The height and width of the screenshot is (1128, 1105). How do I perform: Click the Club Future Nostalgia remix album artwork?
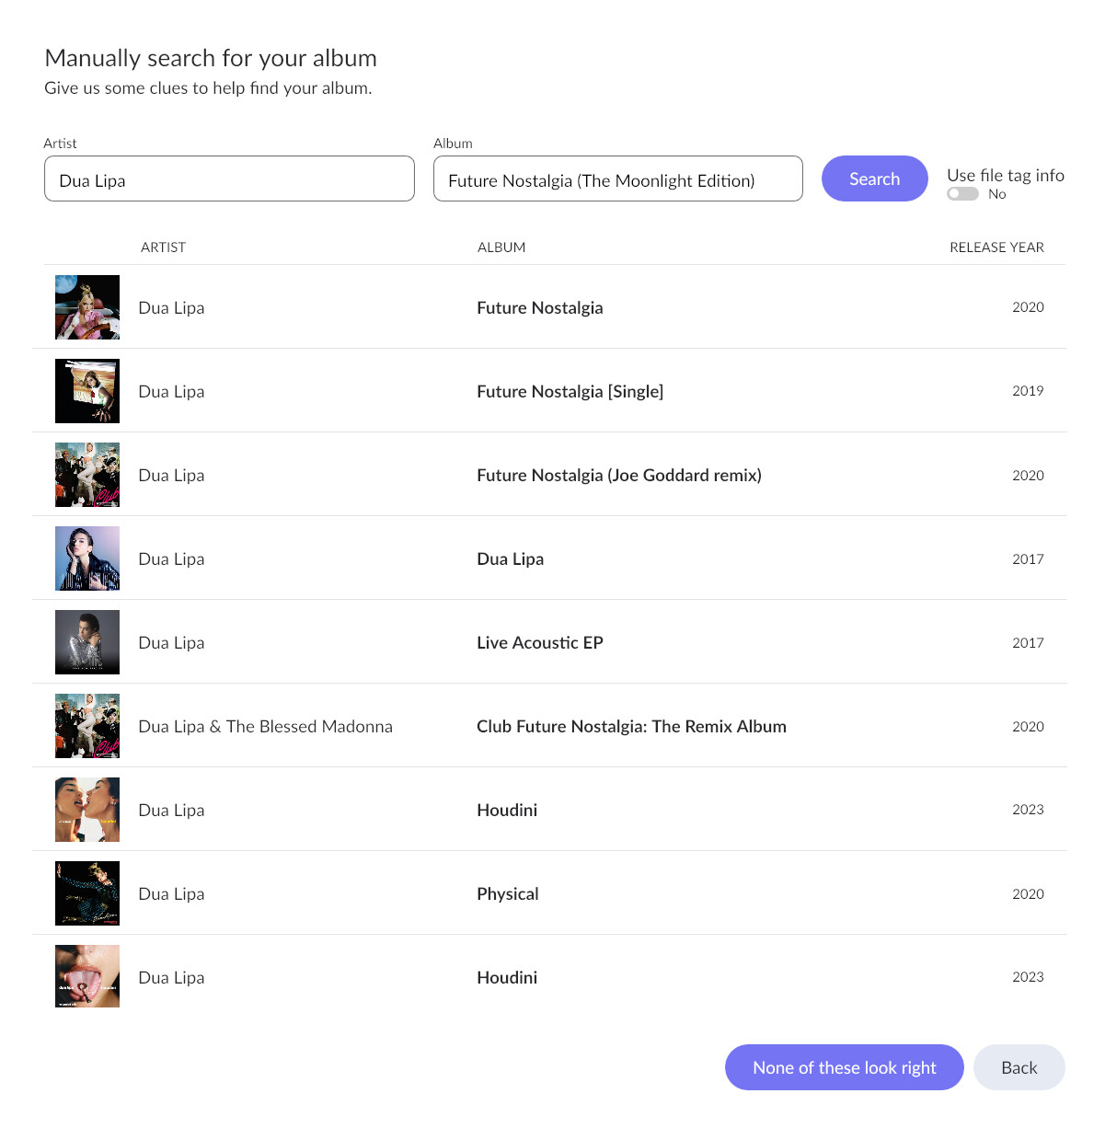(87, 726)
